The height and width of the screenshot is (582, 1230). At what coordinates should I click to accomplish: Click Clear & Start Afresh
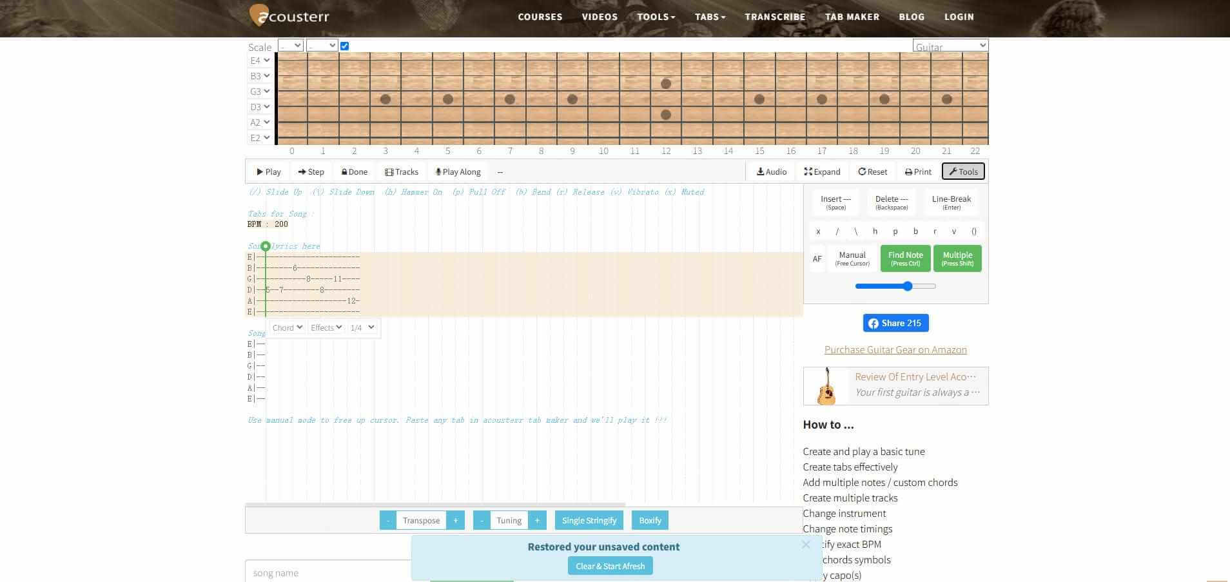(610, 566)
